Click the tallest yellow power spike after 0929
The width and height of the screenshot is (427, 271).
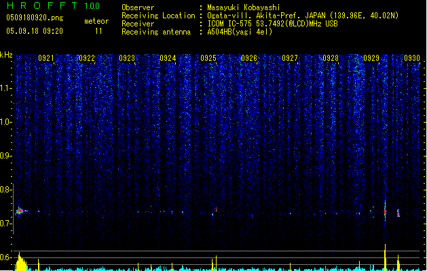coord(385,257)
